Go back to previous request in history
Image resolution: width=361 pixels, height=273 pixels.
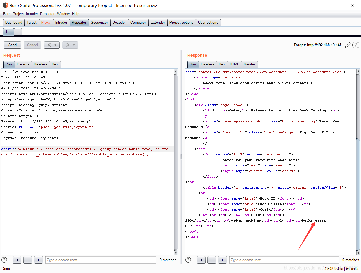pyautogui.click(x=49, y=45)
